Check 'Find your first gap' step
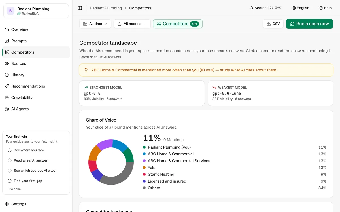 [10, 181]
